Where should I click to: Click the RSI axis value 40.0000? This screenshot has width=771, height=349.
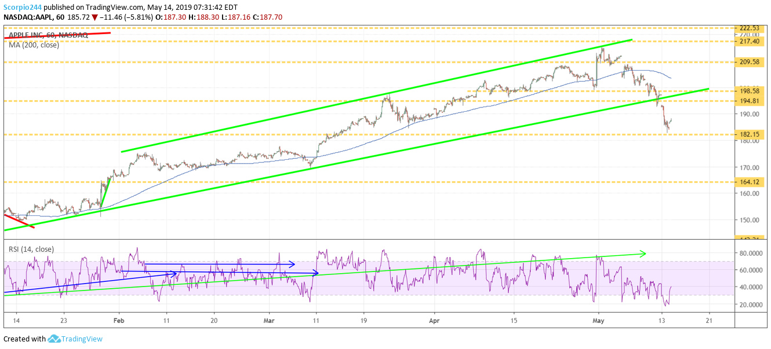point(751,287)
